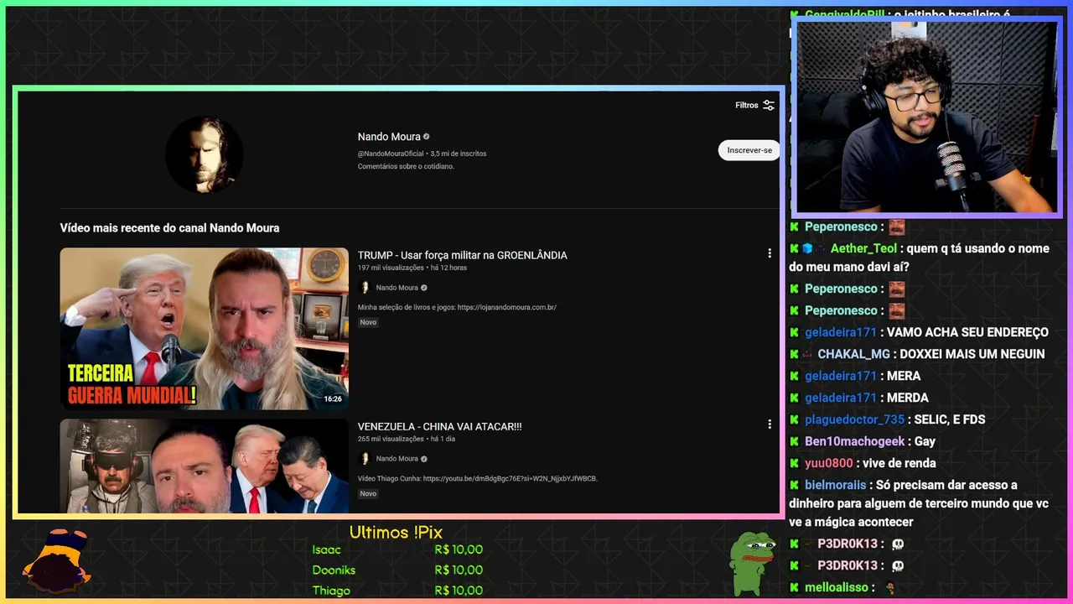The width and height of the screenshot is (1073, 604).
Task: Open the Filtros filter button
Action: [754, 105]
